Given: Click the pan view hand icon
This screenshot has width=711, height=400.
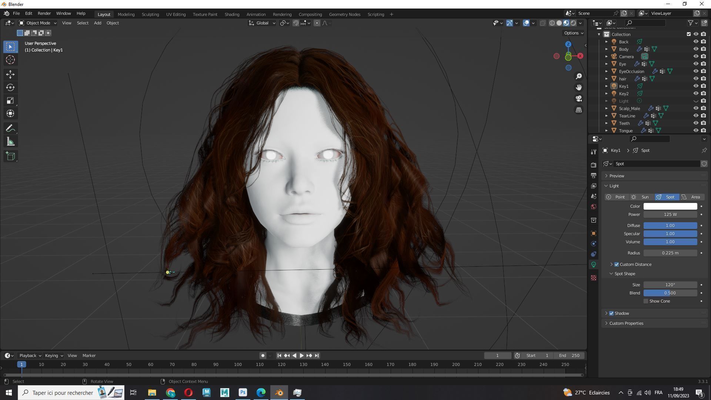Looking at the screenshot, I should 579,87.
